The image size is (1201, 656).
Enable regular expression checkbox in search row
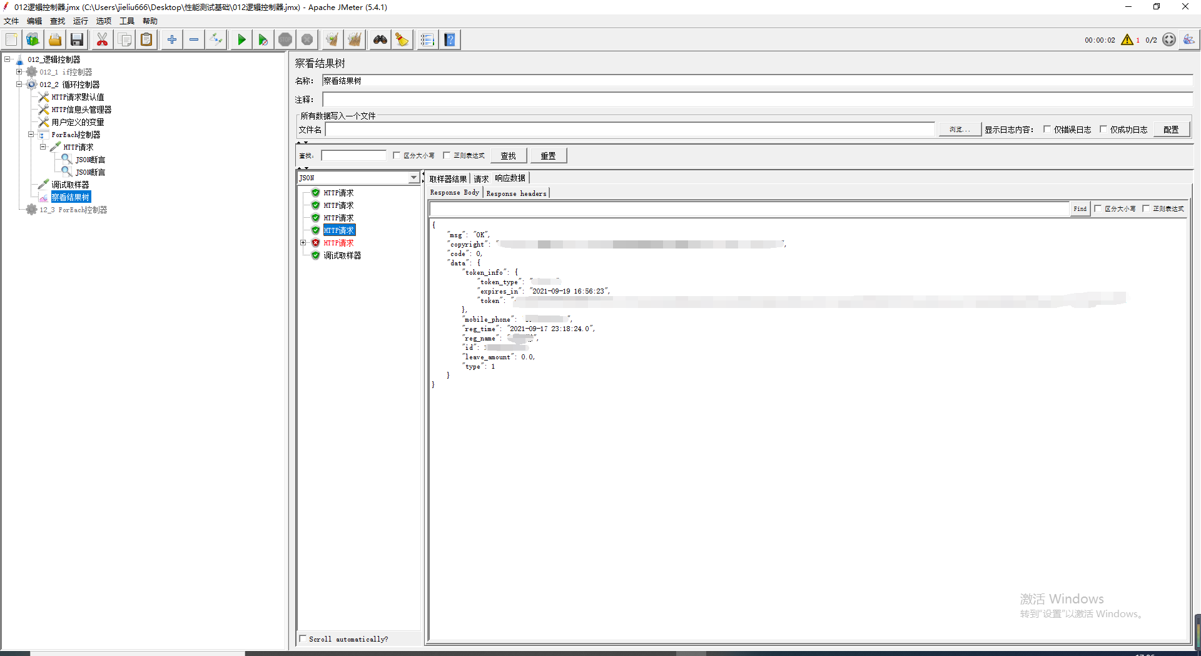[447, 155]
